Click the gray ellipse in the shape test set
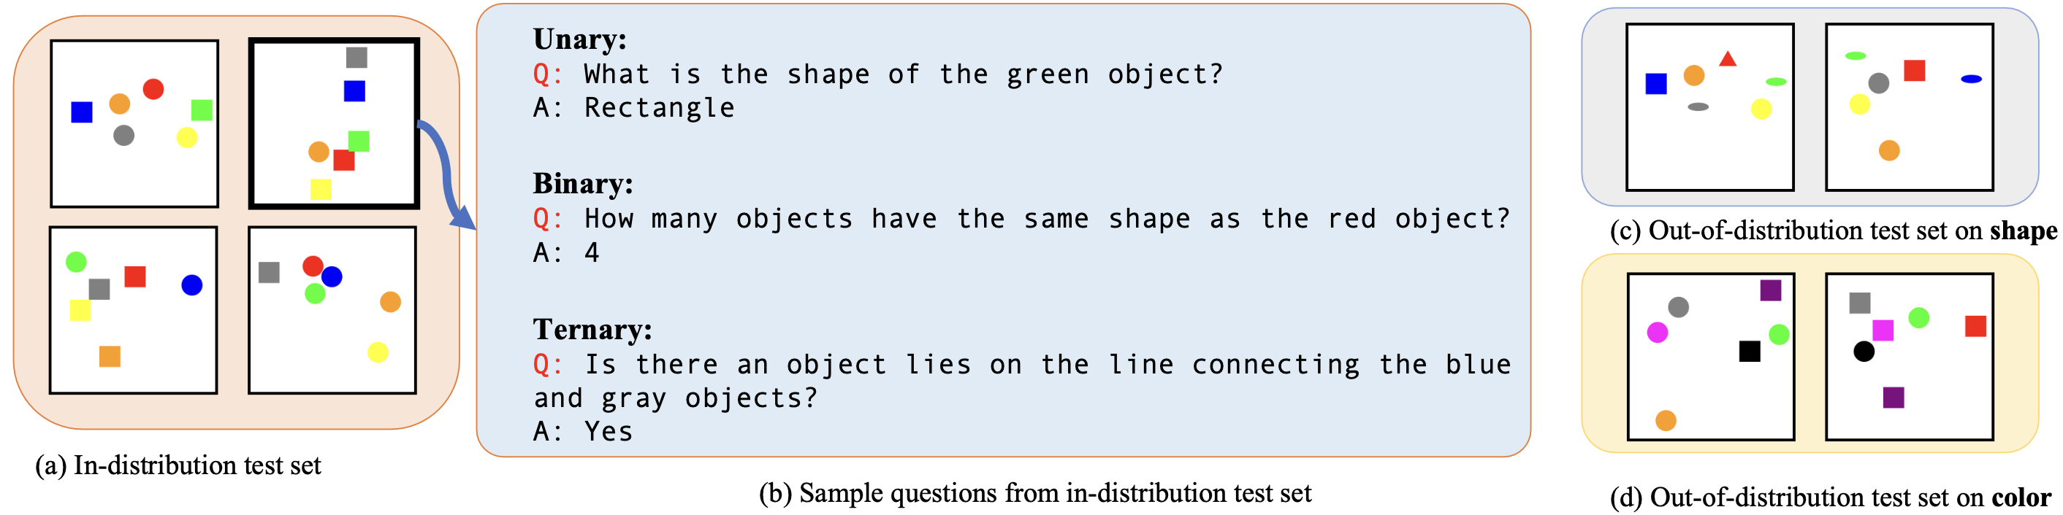 (1698, 107)
